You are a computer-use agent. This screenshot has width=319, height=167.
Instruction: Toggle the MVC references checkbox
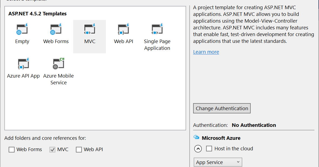tap(52, 149)
